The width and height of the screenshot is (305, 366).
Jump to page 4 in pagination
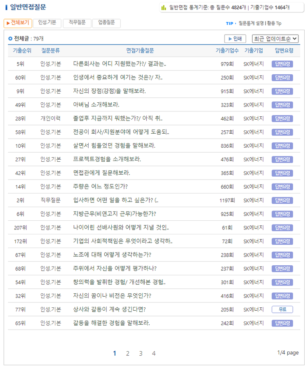click(x=154, y=353)
